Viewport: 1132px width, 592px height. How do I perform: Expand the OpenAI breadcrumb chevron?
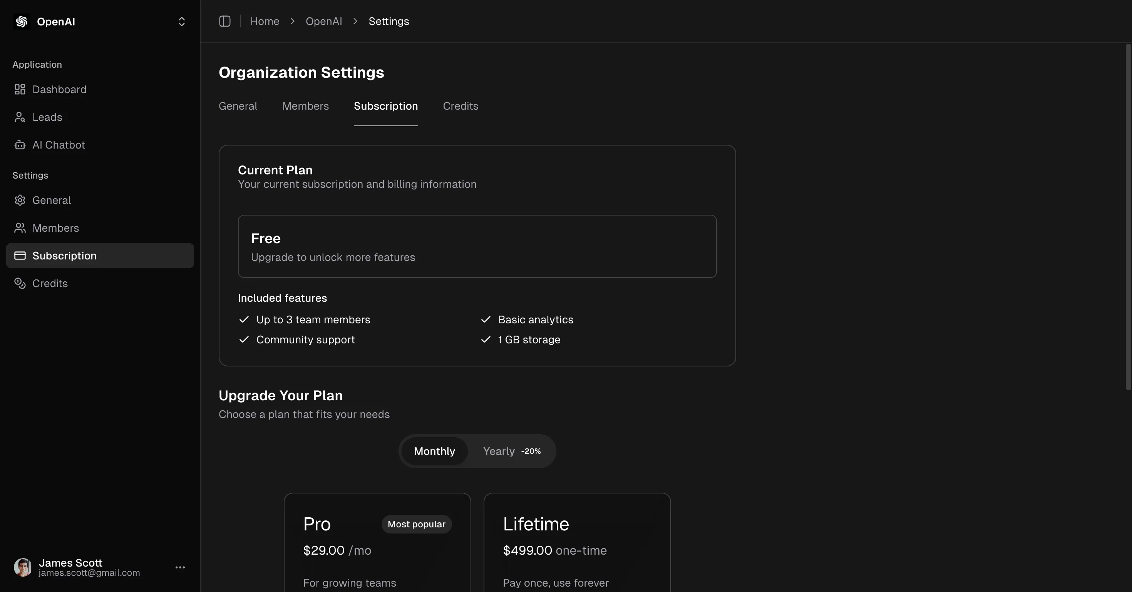click(355, 21)
